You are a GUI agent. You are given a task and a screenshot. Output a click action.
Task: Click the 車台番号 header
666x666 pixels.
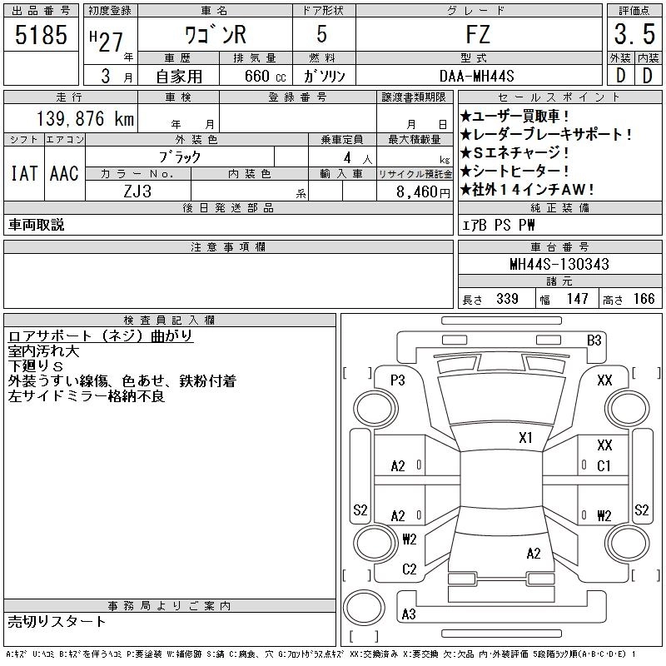coord(559,246)
